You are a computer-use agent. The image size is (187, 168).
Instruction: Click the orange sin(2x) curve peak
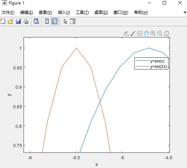76,48
